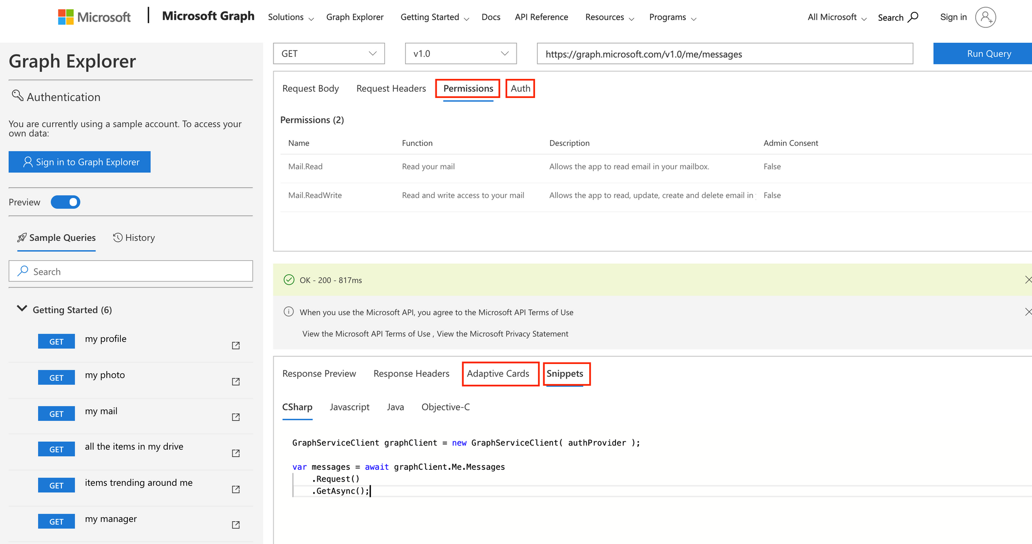Click Sign in to Graph Explorer button
The image size is (1032, 544).
(x=79, y=162)
